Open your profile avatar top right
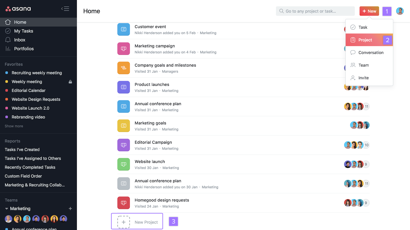This screenshot has height=230, width=410. coord(400,11)
